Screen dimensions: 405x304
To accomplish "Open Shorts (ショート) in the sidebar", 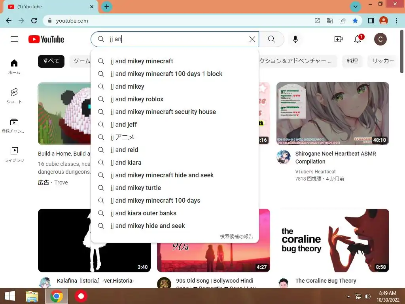I will [x=14, y=96].
